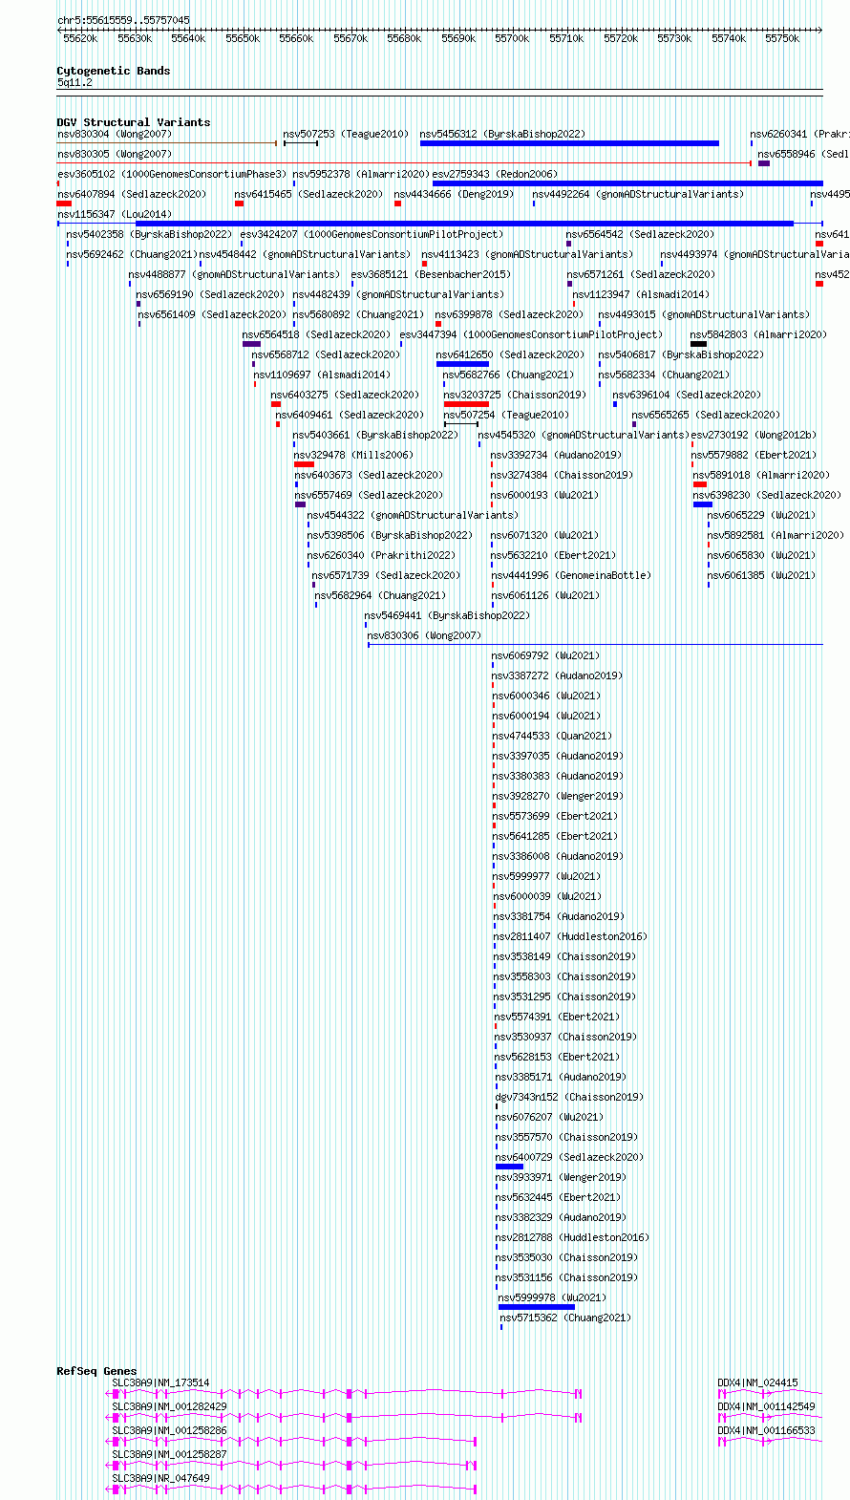The image size is (850, 1500).
Task: Click nsv4113423 (gnomADStructuralVariants) label
Action: point(527,254)
